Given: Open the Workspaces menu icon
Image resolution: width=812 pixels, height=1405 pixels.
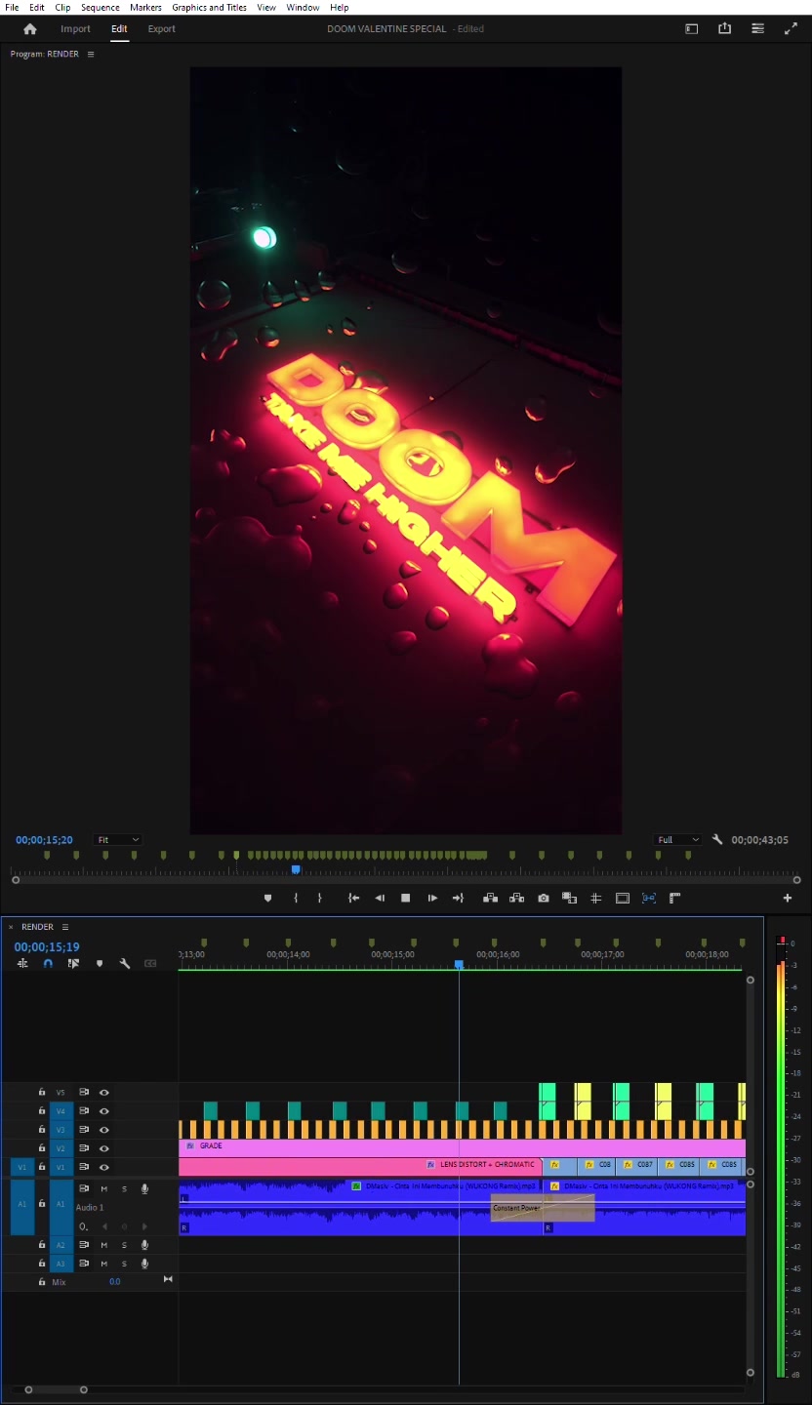Looking at the screenshot, I should coord(757,28).
